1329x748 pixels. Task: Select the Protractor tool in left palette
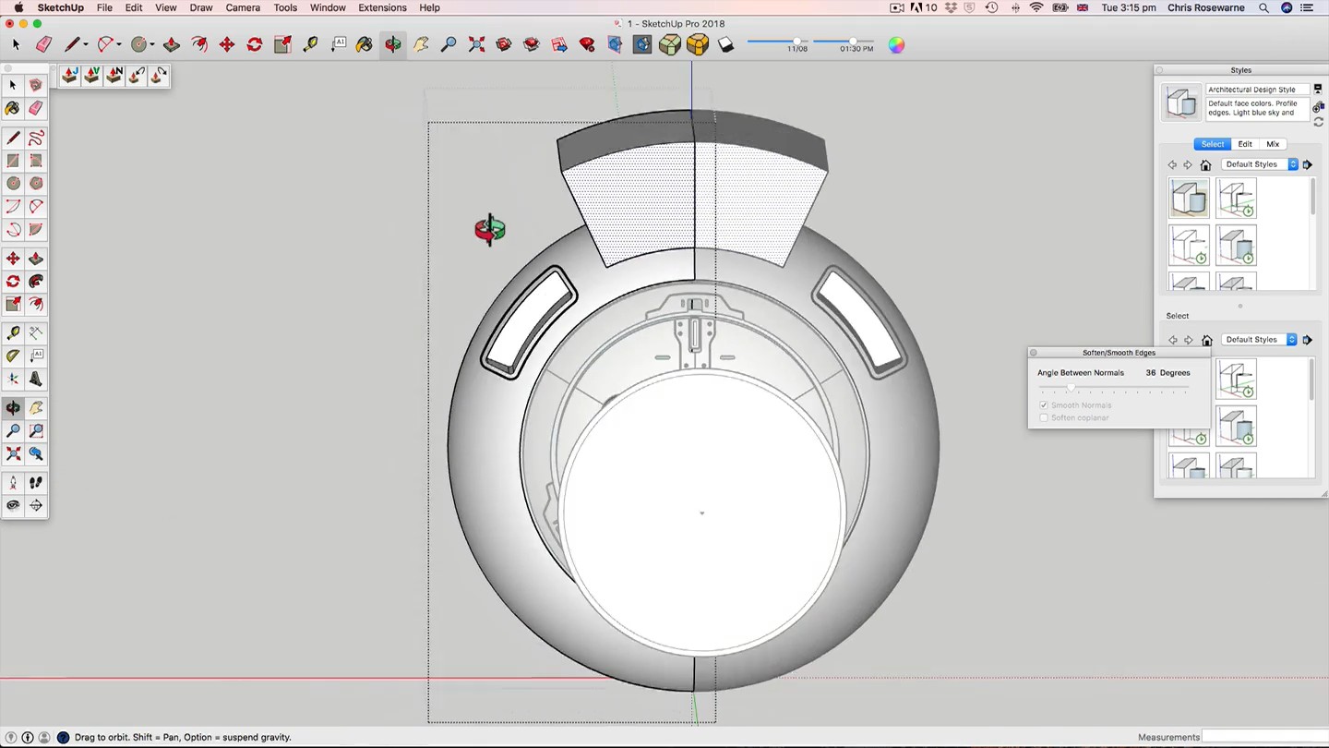tap(13, 356)
